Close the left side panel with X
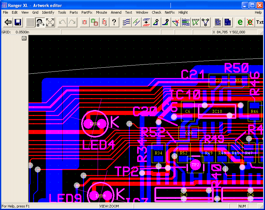Image resolution: width=265 pixels, height=210 pixels. (x=24, y=38)
